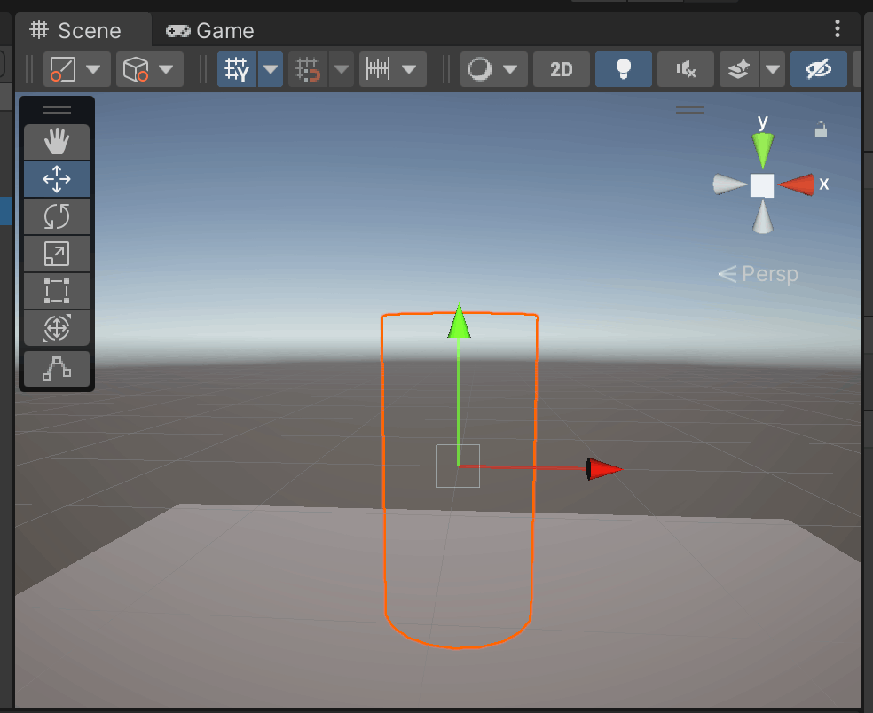Click the draw mode shading sphere icon

(479, 69)
